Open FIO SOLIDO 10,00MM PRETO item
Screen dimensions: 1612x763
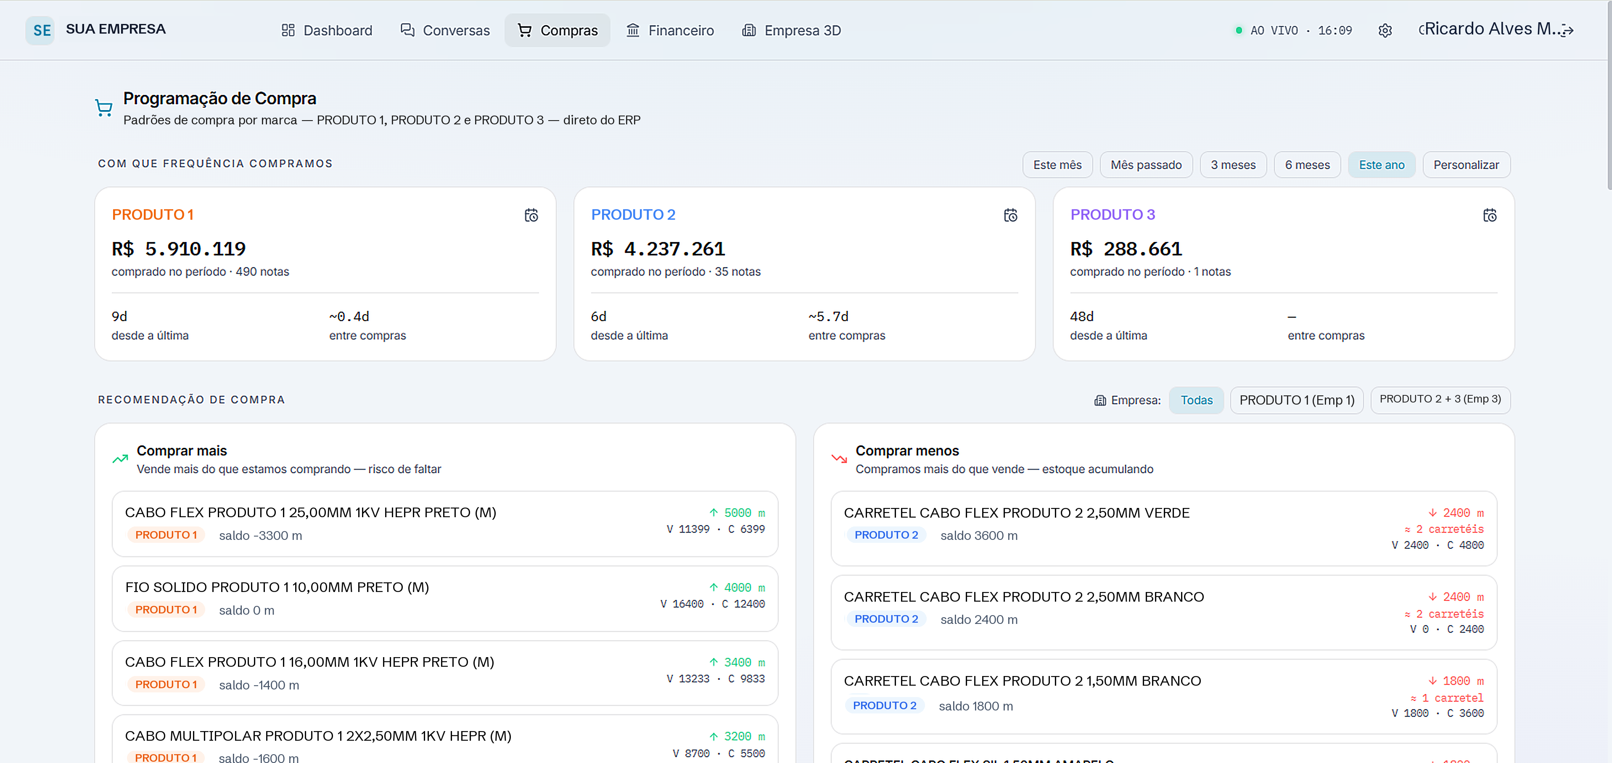pyautogui.click(x=445, y=599)
